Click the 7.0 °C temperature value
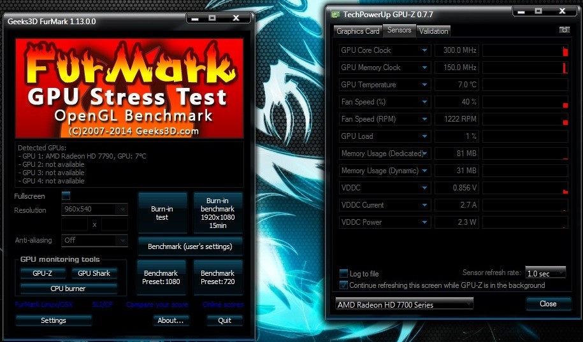 coord(456,85)
